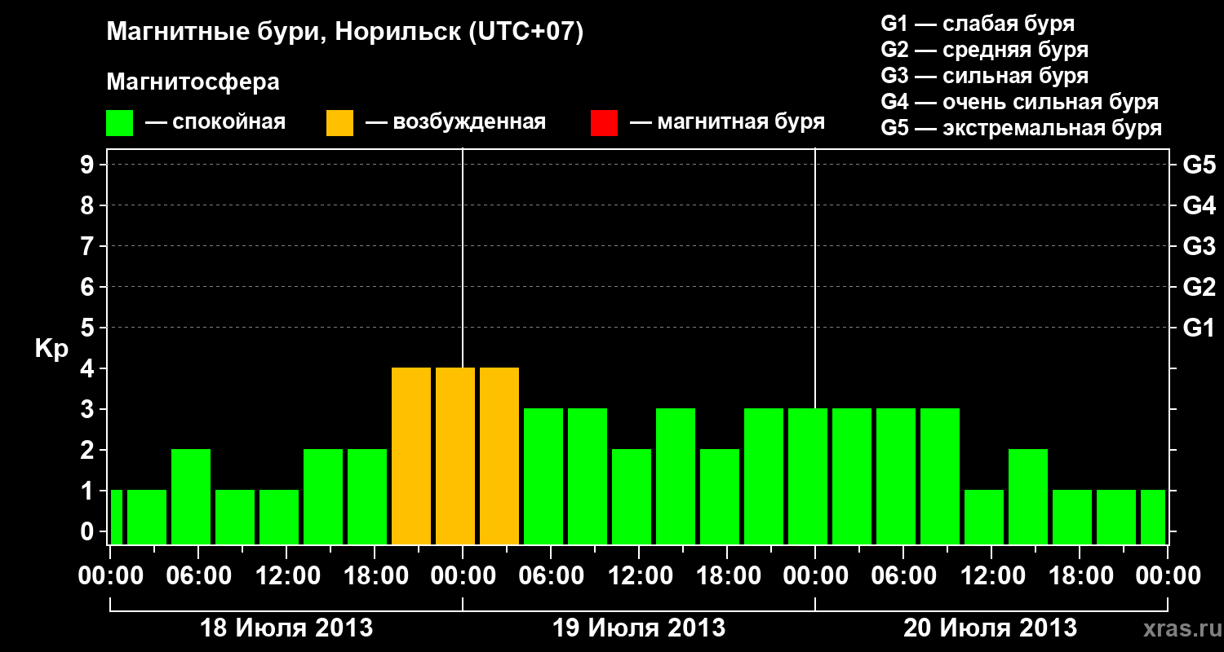The image size is (1224, 652).
Task: Click the '12:00' tick label under 18 July
Action: (x=286, y=576)
